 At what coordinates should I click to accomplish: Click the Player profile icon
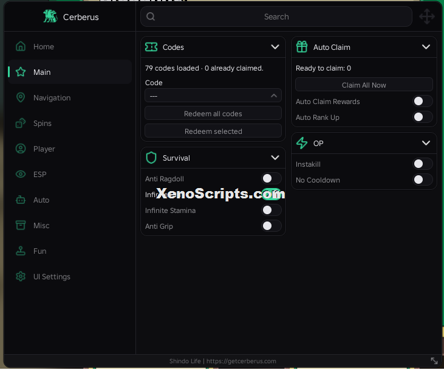(x=21, y=148)
